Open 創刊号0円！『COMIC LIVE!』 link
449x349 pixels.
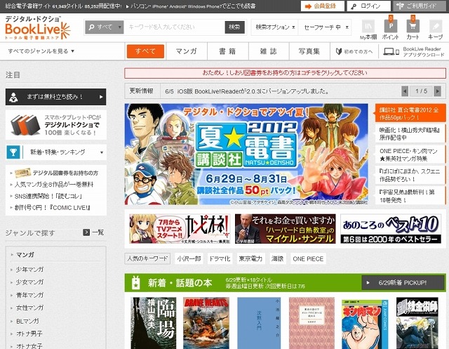(53, 208)
